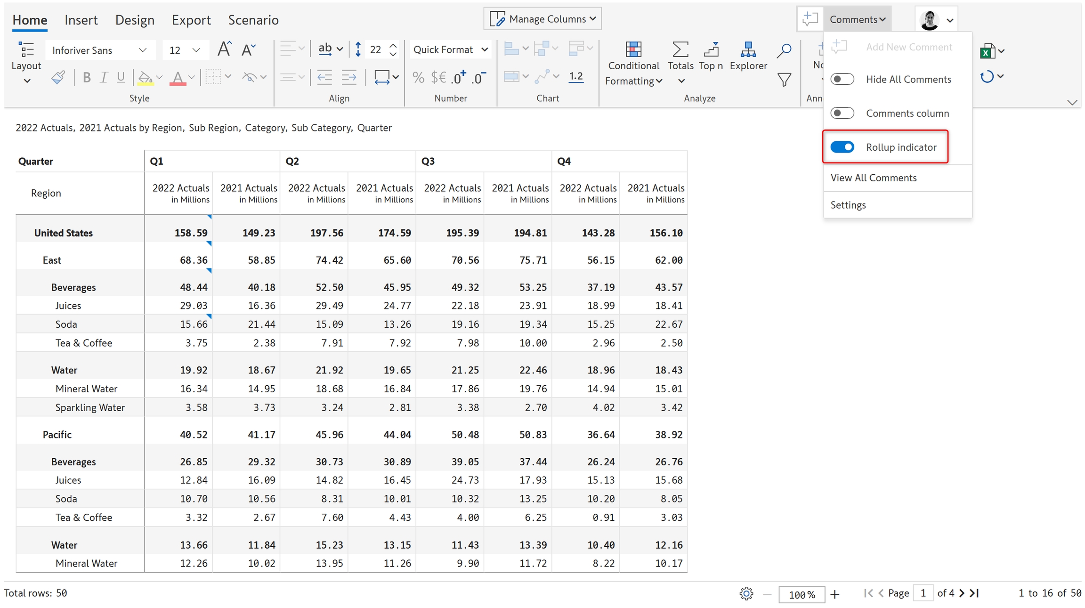
Task: Click the search magnifier icon
Action: point(784,50)
